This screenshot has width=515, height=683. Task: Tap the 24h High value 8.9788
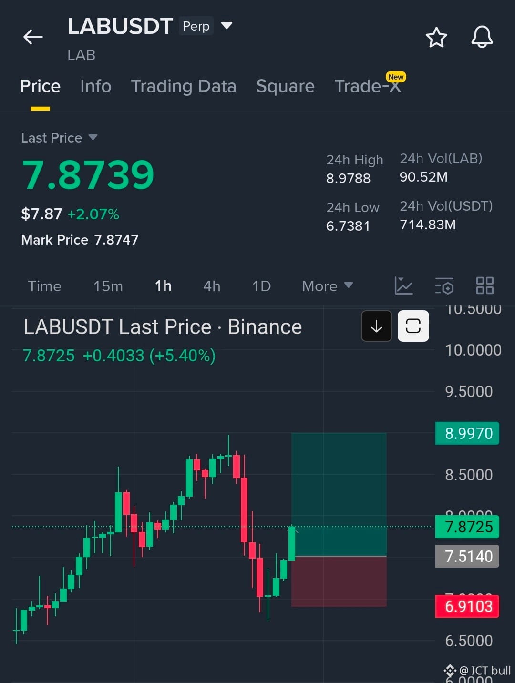348,178
